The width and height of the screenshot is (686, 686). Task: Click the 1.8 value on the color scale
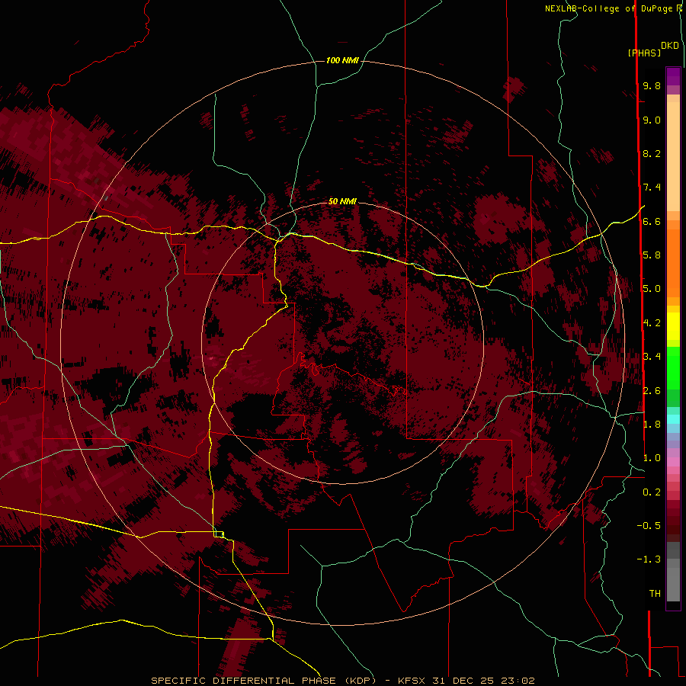(652, 425)
